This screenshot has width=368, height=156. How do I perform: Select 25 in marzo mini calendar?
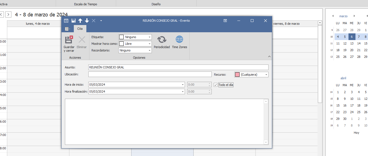(338, 57)
